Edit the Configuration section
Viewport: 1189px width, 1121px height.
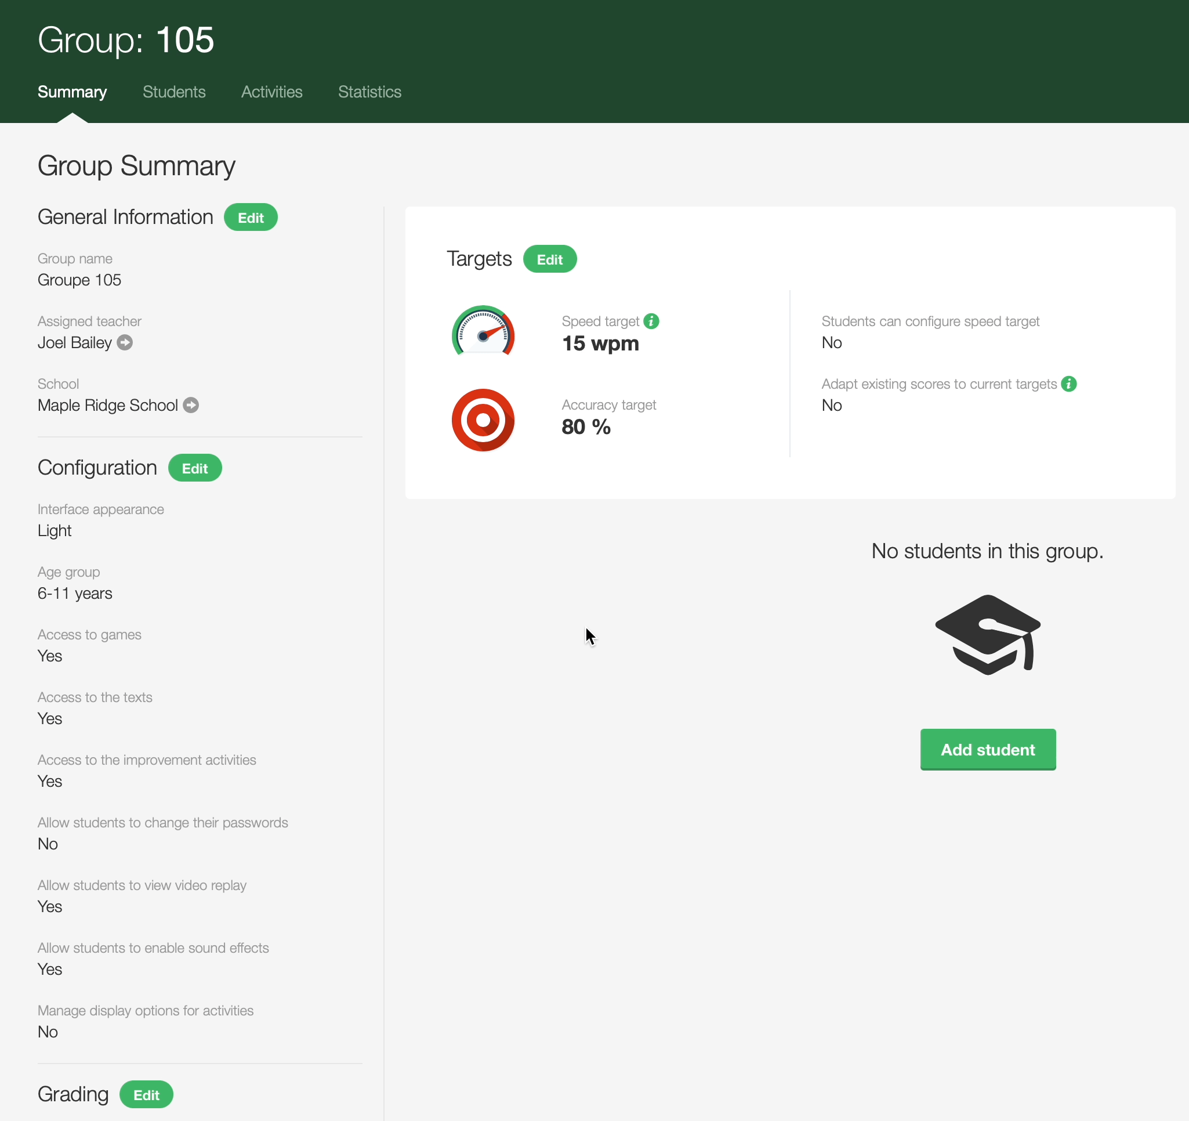194,468
